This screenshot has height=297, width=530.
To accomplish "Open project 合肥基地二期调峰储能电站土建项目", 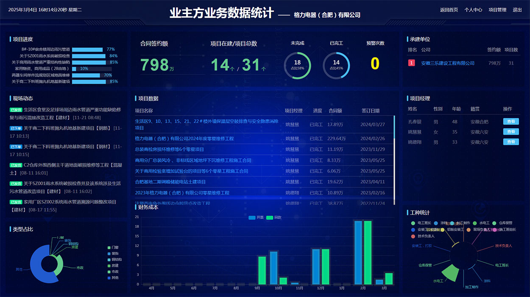I will (x=170, y=182).
